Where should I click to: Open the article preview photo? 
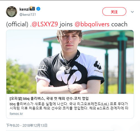point(70,62)
